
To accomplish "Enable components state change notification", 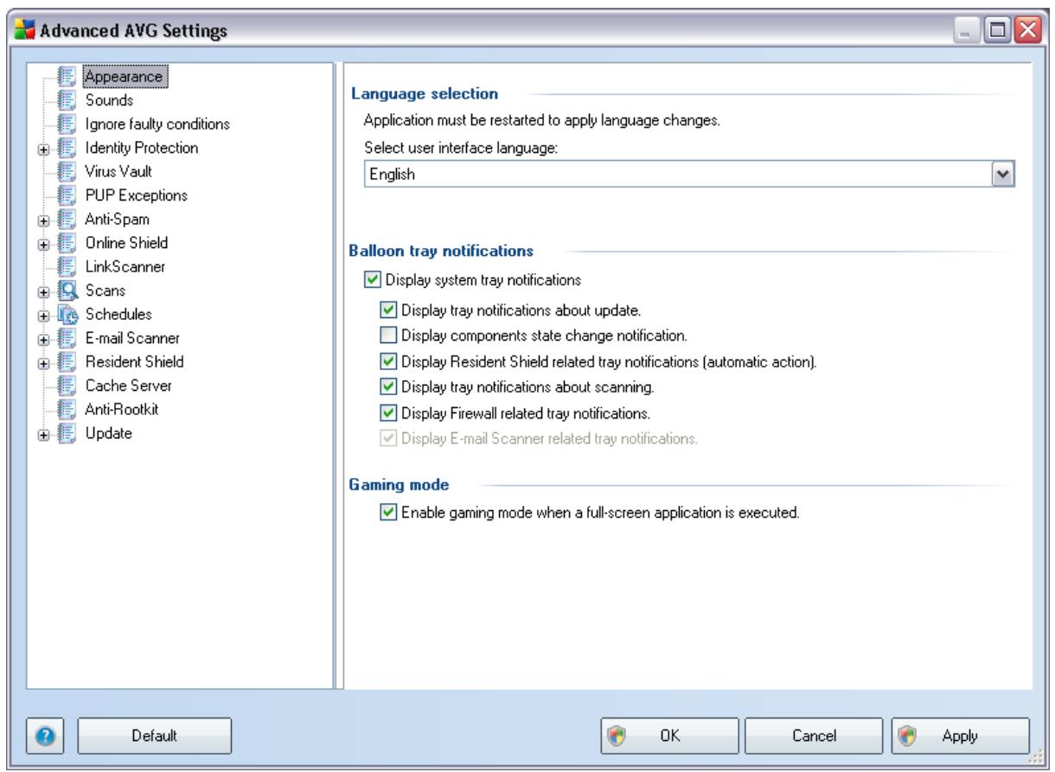I will point(388,334).
